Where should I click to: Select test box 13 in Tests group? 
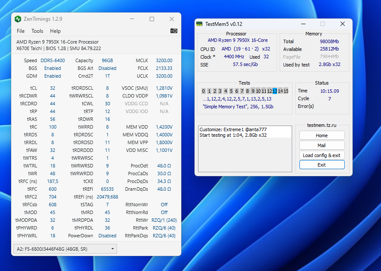pos(275,91)
